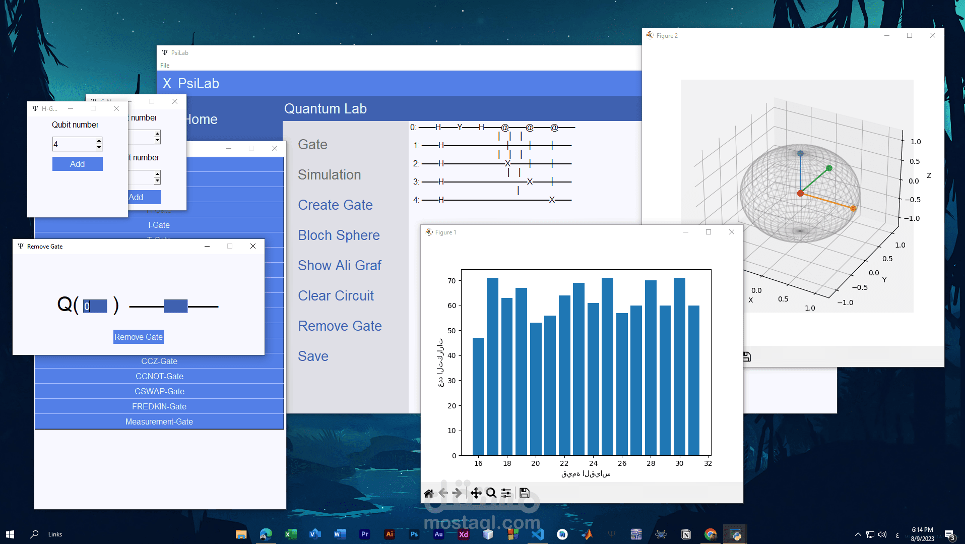Select Bloch Sphere in the Quantum Lab menu
Viewport: 965px width, 544px height.
339,235
